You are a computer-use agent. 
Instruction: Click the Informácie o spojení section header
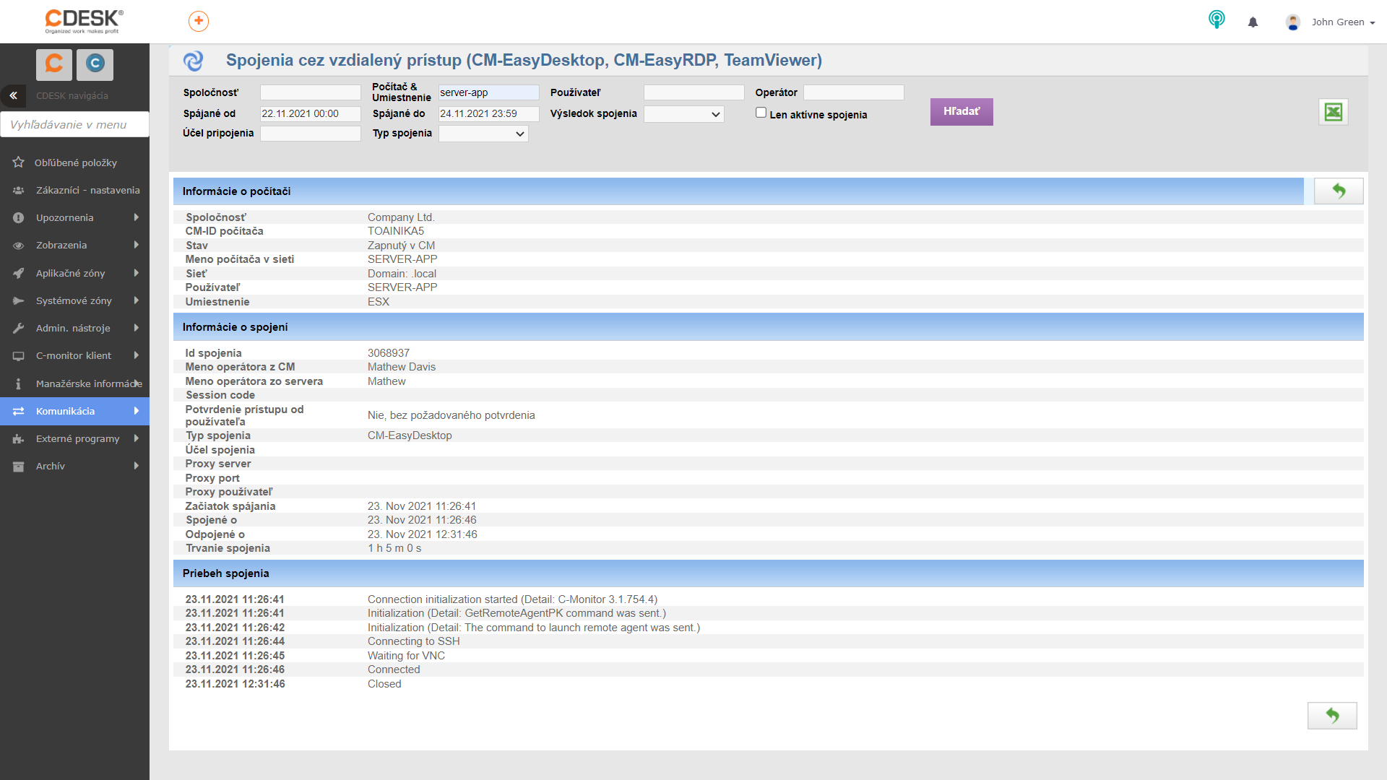click(769, 327)
